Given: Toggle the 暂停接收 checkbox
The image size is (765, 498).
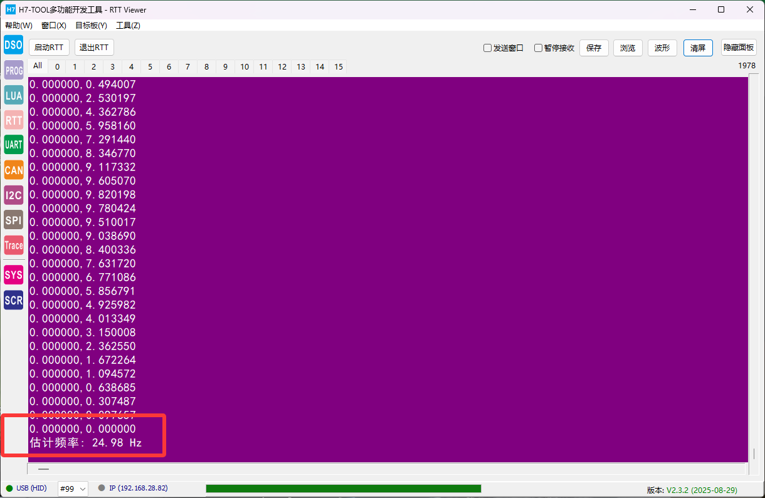Looking at the screenshot, I should pyautogui.click(x=538, y=48).
